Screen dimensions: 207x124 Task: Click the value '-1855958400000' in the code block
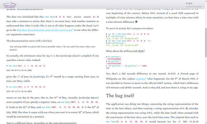coord(113,59)
